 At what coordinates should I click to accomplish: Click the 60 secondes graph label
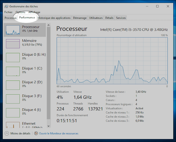point(64,86)
